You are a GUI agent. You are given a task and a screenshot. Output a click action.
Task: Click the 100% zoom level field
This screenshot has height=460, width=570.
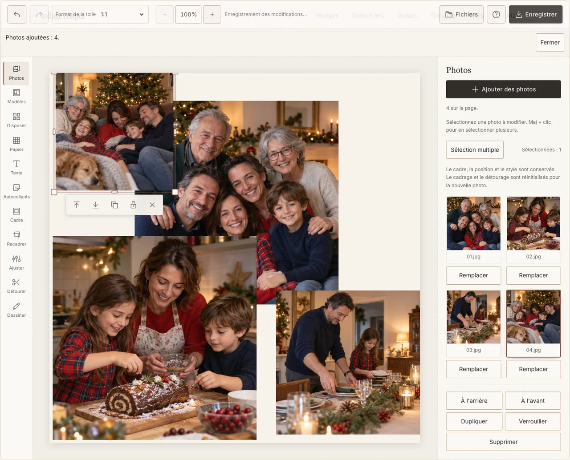click(188, 14)
